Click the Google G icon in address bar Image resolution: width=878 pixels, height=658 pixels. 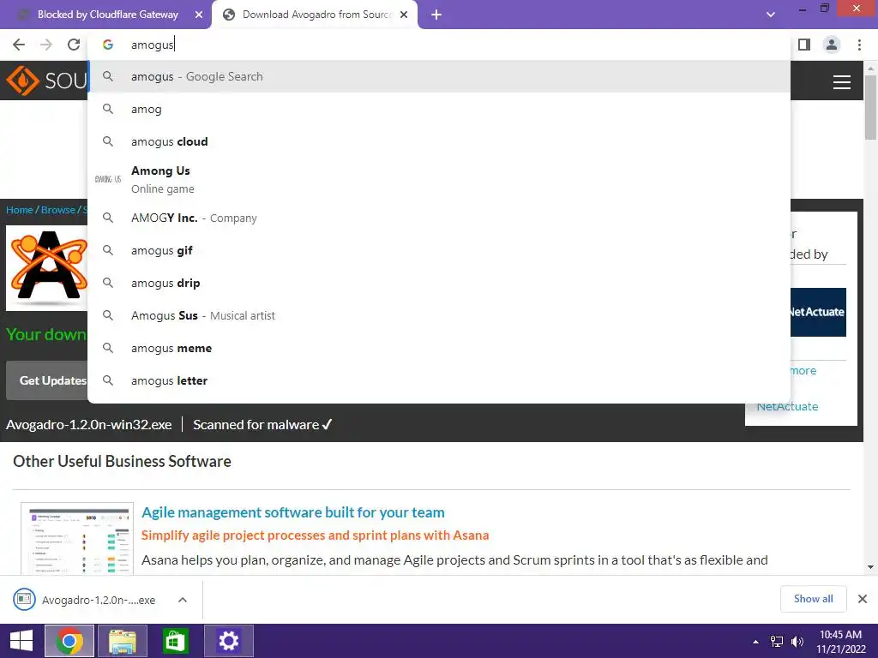pos(108,45)
